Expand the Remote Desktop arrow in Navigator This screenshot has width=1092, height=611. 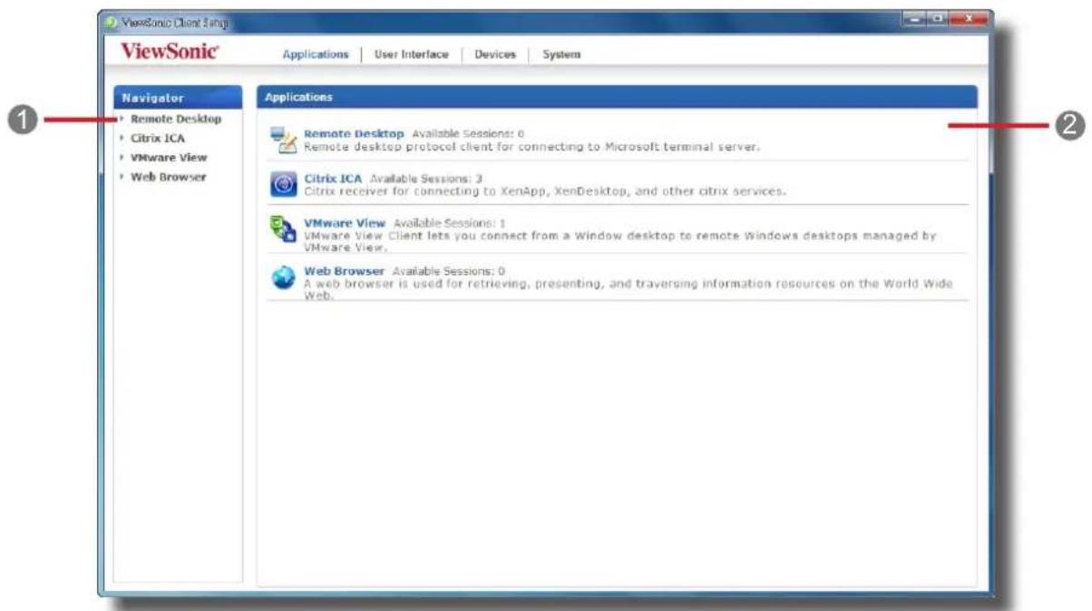point(121,120)
